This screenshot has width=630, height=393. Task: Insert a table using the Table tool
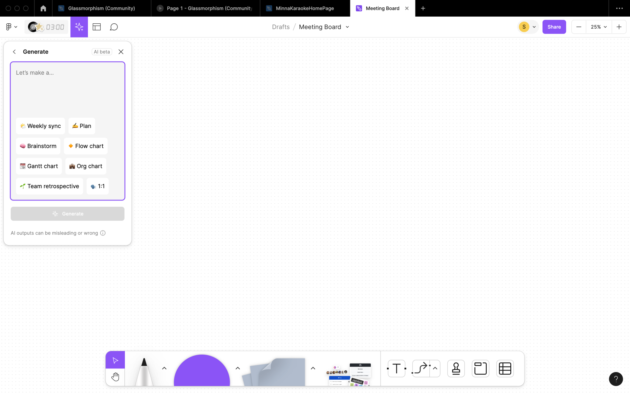(x=505, y=368)
